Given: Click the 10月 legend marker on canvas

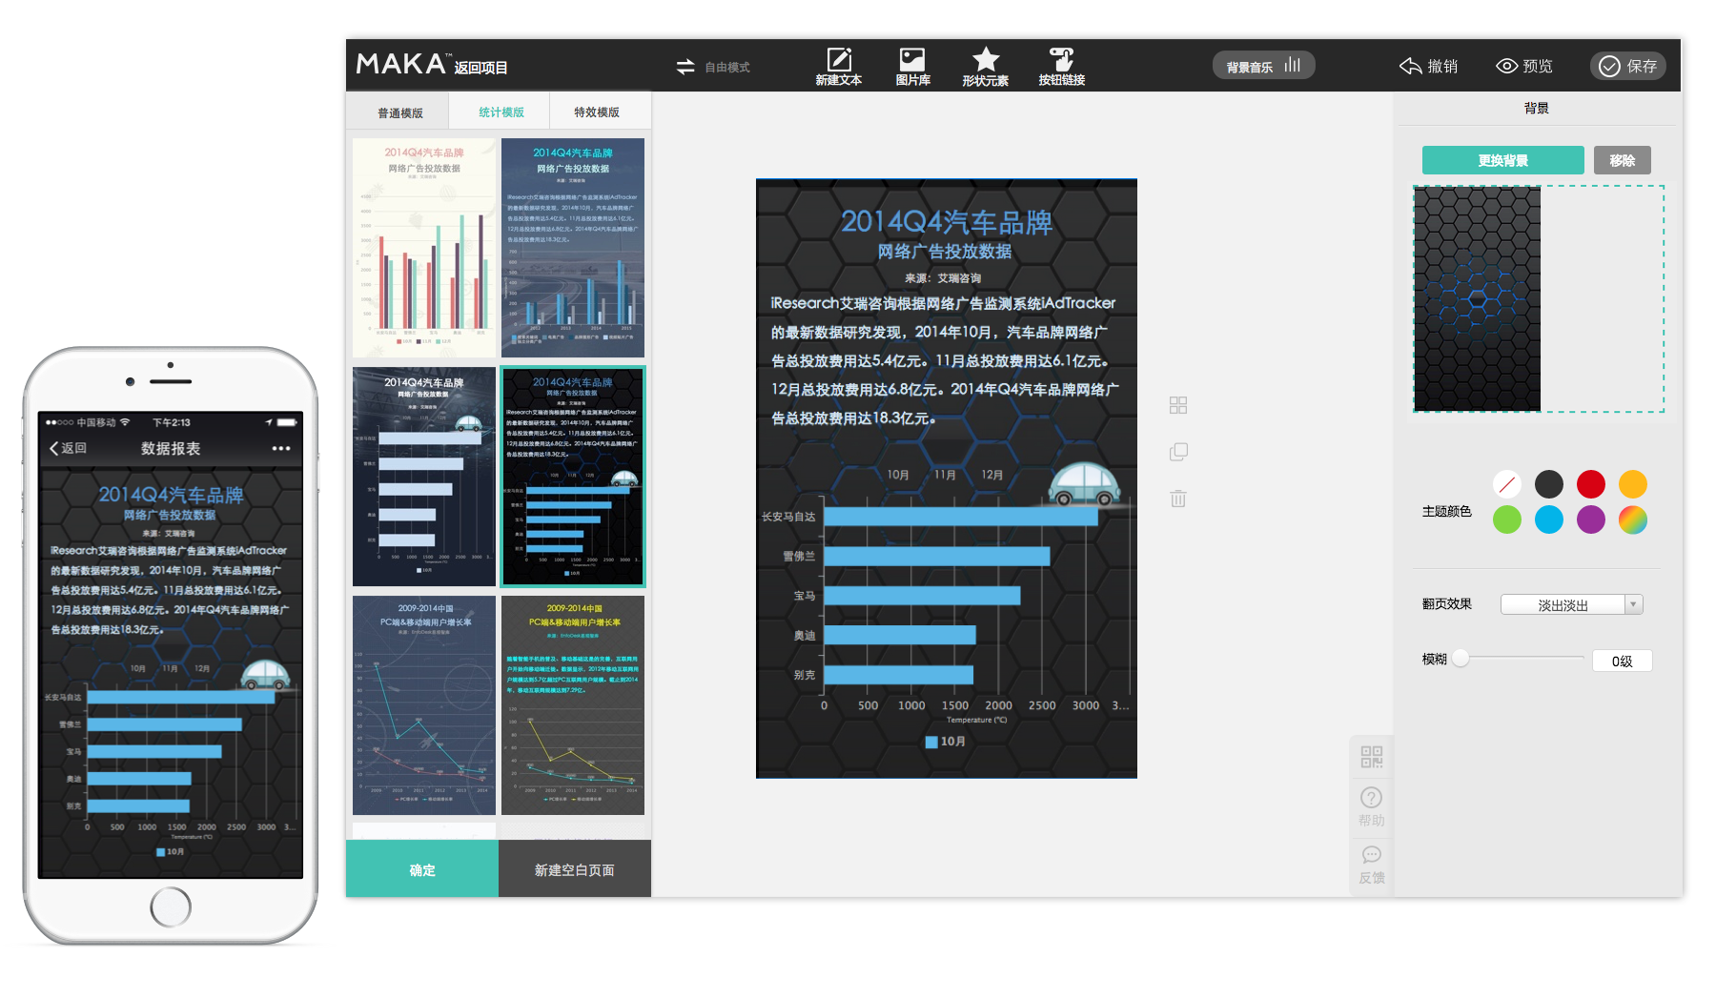Looking at the screenshot, I should click(x=931, y=742).
